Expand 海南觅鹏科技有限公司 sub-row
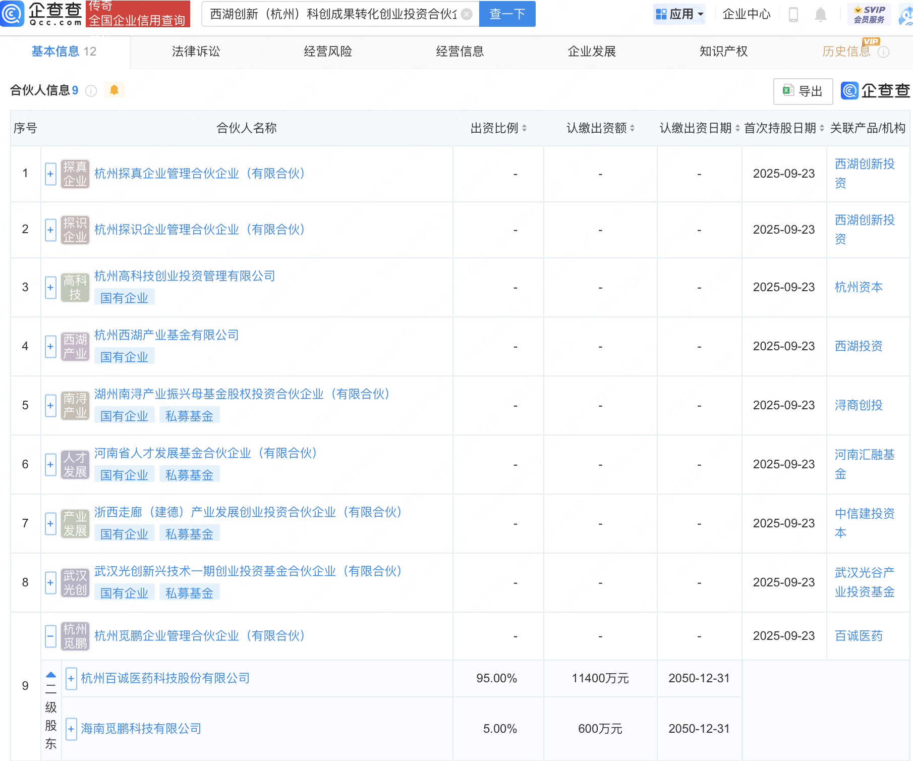The image size is (913, 761). pyautogui.click(x=71, y=729)
